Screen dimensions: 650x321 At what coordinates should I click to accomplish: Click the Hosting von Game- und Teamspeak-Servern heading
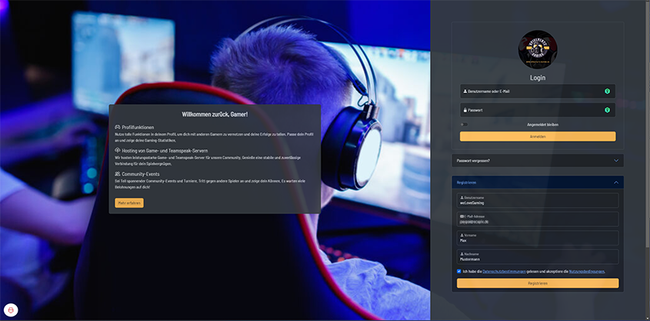click(x=165, y=151)
